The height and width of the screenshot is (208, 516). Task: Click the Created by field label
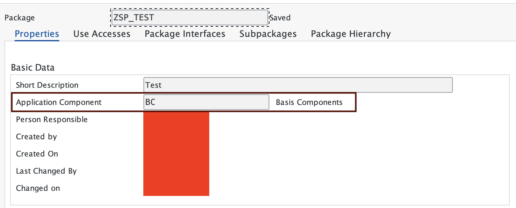click(36, 136)
